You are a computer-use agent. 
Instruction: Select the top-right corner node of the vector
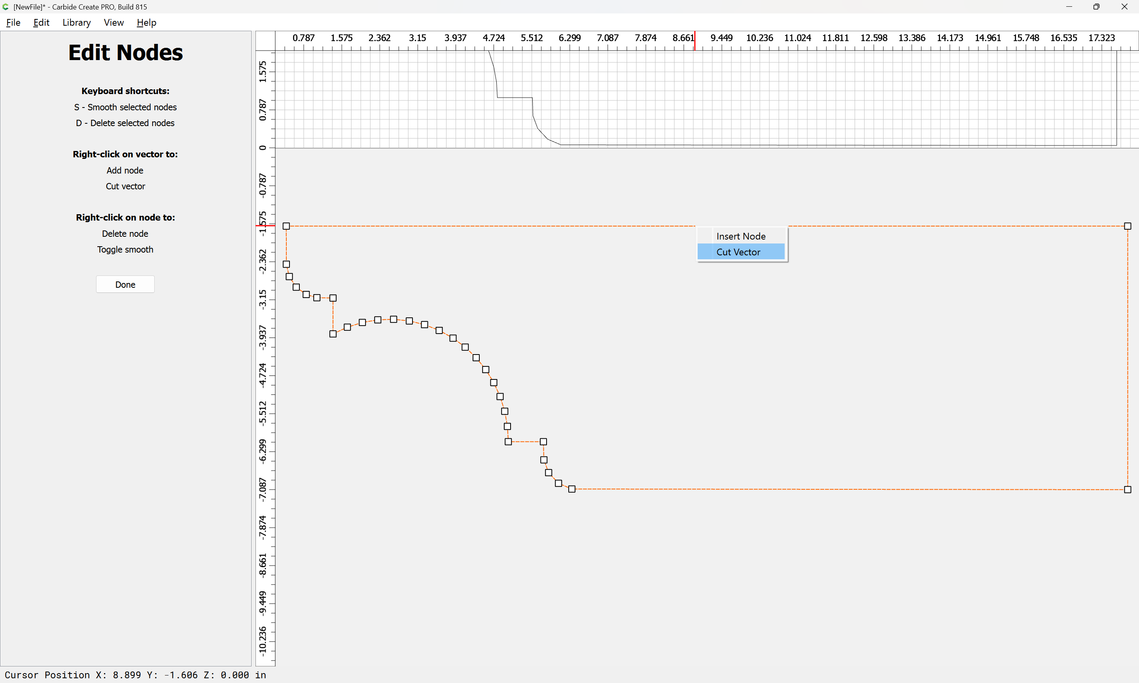click(1128, 226)
